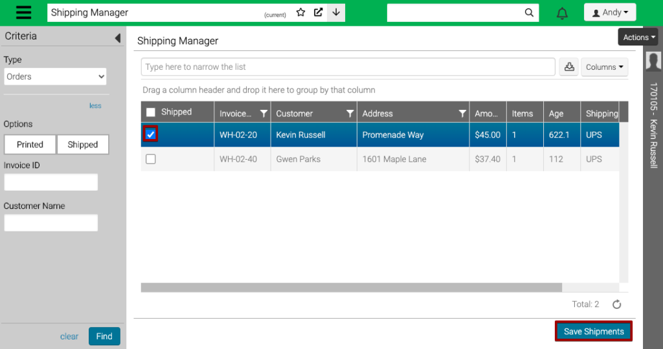The image size is (663, 349).
Task: Check shipped box for Gwen Parks
Action: pos(151,159)
